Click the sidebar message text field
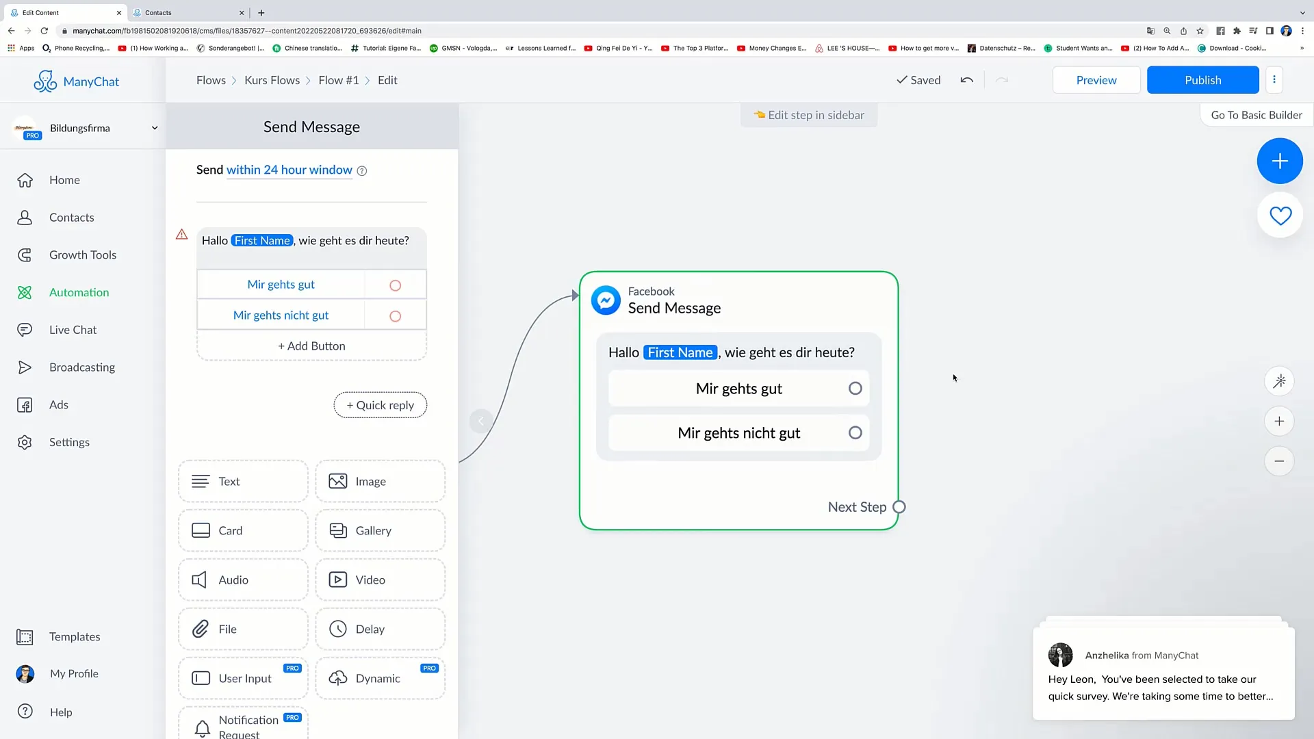1314x739 pixels. click(311, 248)
